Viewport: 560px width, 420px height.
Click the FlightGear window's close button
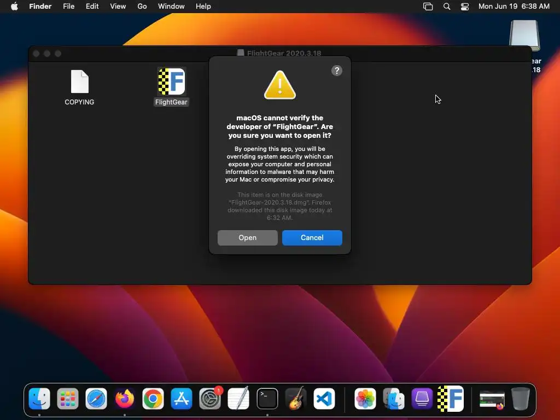tap(36, 54)
